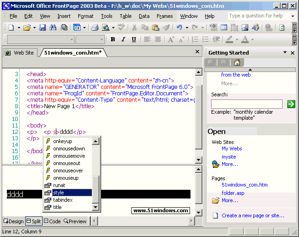Click the Align Left icon
Screen dimensions: 299x237
tap(148, 39)
